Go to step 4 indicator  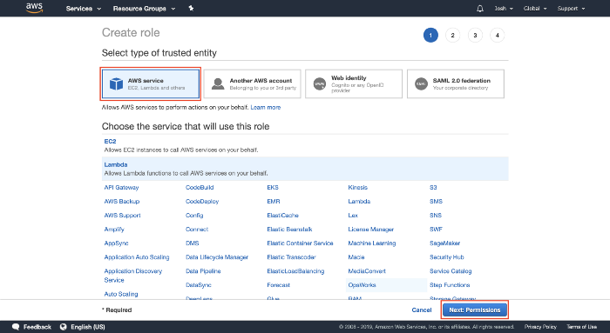click(498, 36)
